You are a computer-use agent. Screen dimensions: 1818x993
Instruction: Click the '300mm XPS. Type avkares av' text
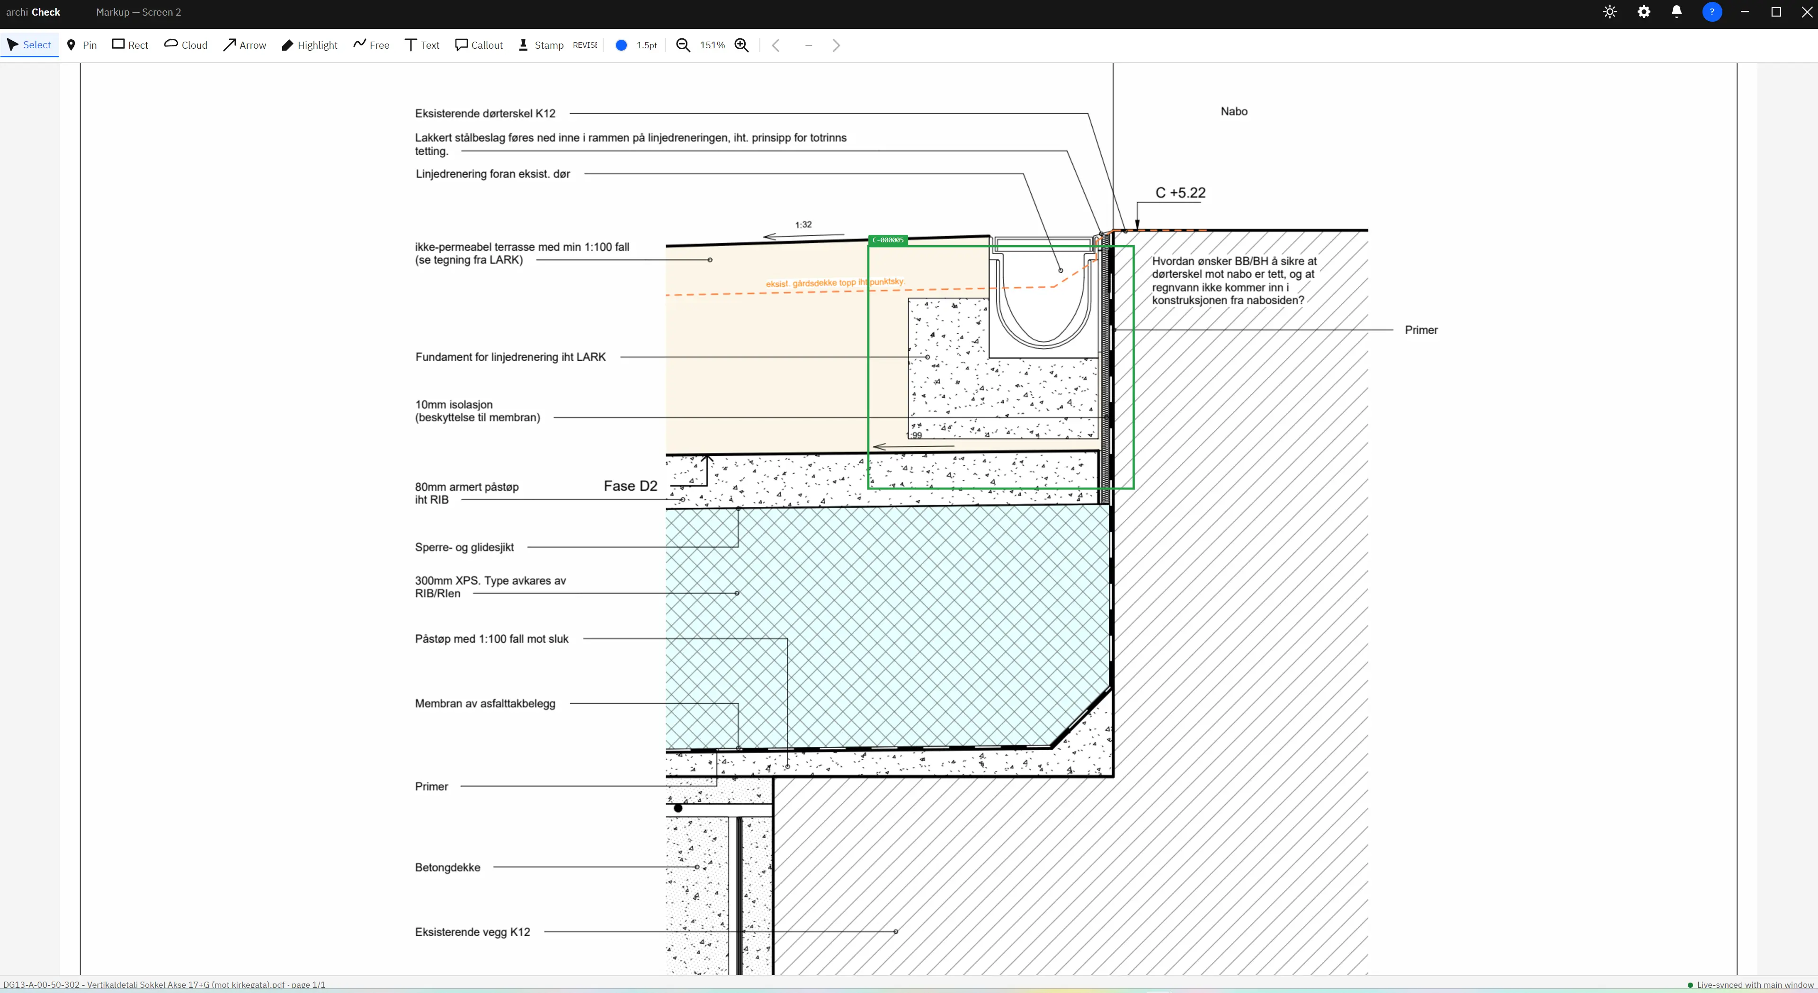point(490,581)
